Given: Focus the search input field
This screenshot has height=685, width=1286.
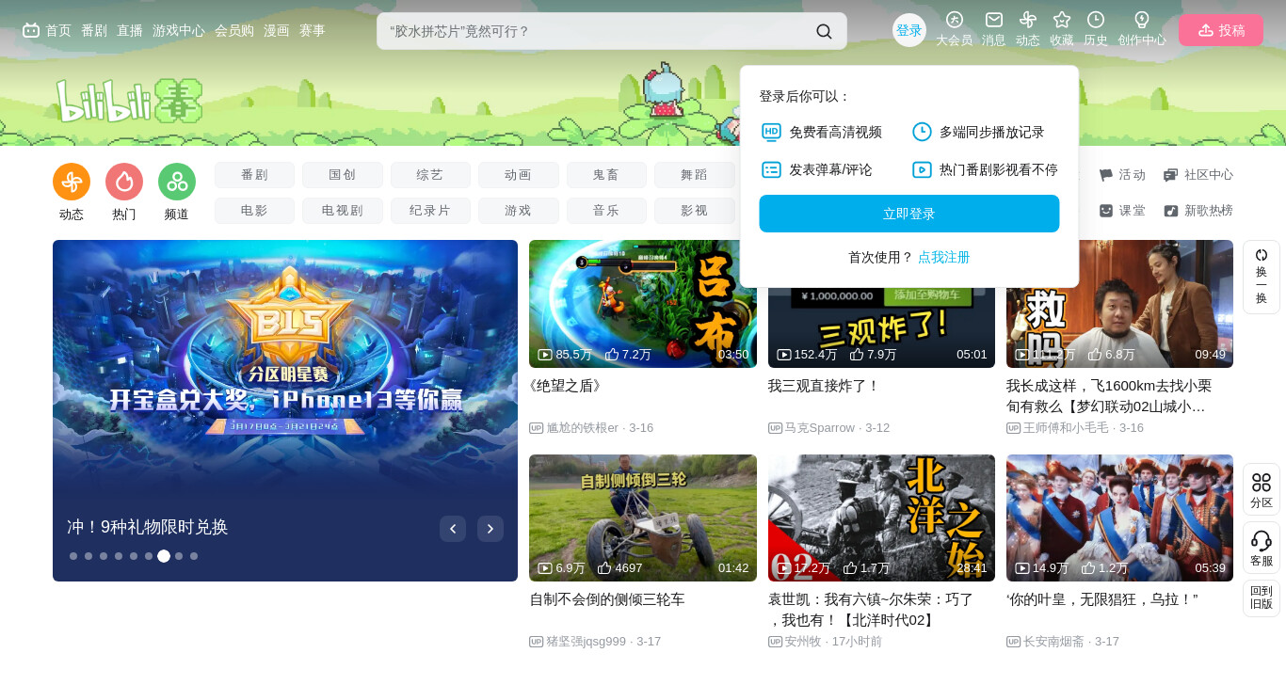Looking at the screenshot, I should coord(593,31).
